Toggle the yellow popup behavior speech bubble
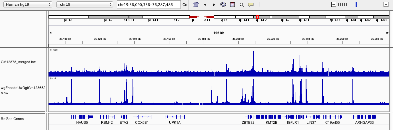 tap(251, 5)
